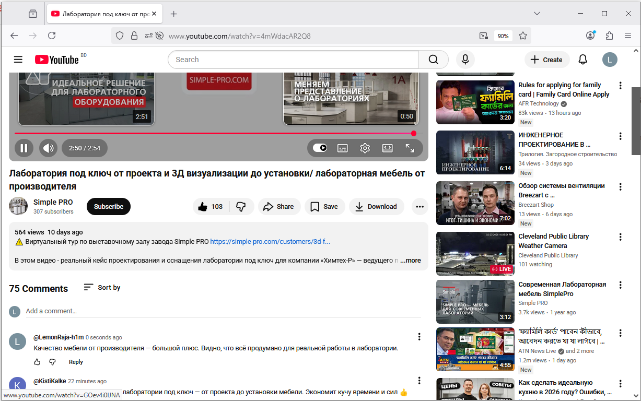The height and width of the screenshot is (401, 641).
Task: Open options for Breezart ventilation video
Action: 620,187
